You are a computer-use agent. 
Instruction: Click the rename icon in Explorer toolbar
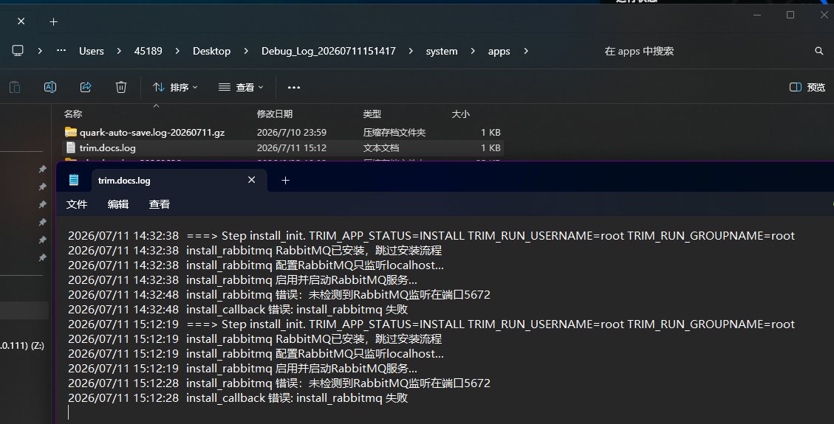point(50,87)
